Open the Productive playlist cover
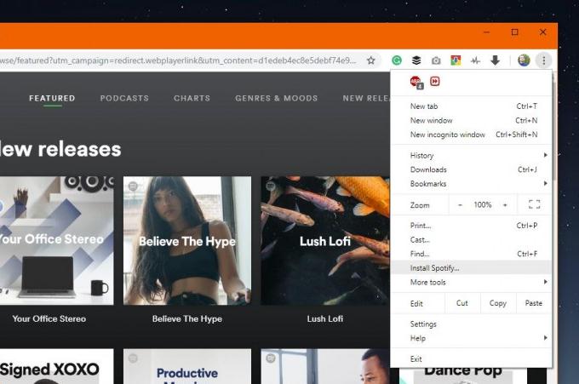Viewport: 579px width, 384px height. 187,366
